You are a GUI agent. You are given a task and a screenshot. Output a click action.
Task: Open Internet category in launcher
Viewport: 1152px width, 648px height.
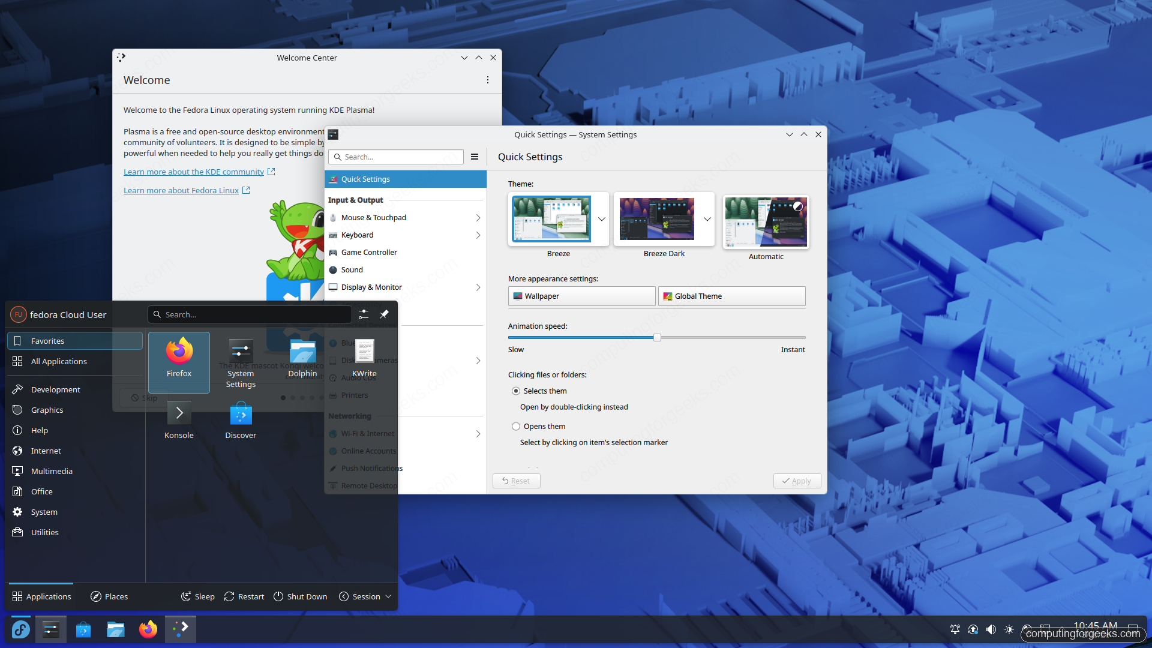coord(75,451)
